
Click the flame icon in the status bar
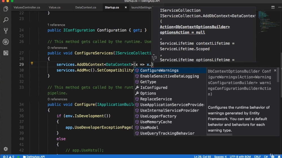18,157
